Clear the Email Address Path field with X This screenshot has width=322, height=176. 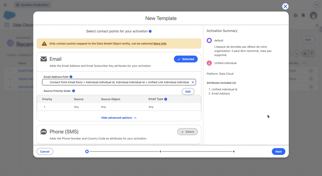193,82
